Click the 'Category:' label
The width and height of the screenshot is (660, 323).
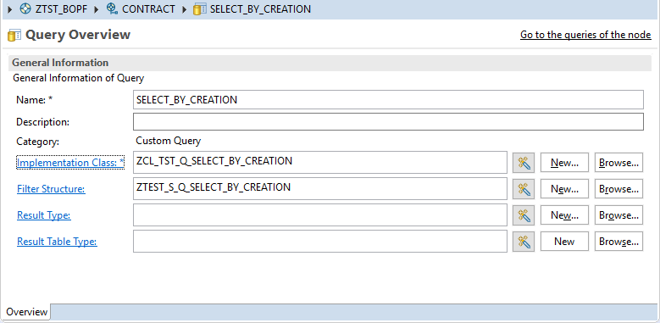38,142
